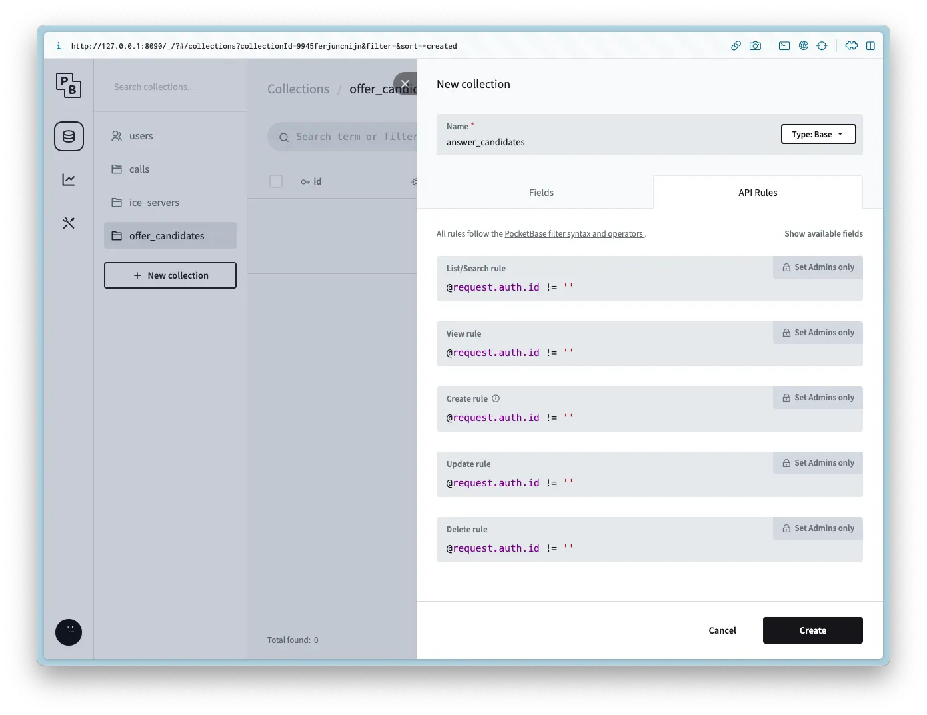Open PocketBase filter syntax and operators link
This screenshot has height=715, width=927.
(x=574, y=234)
